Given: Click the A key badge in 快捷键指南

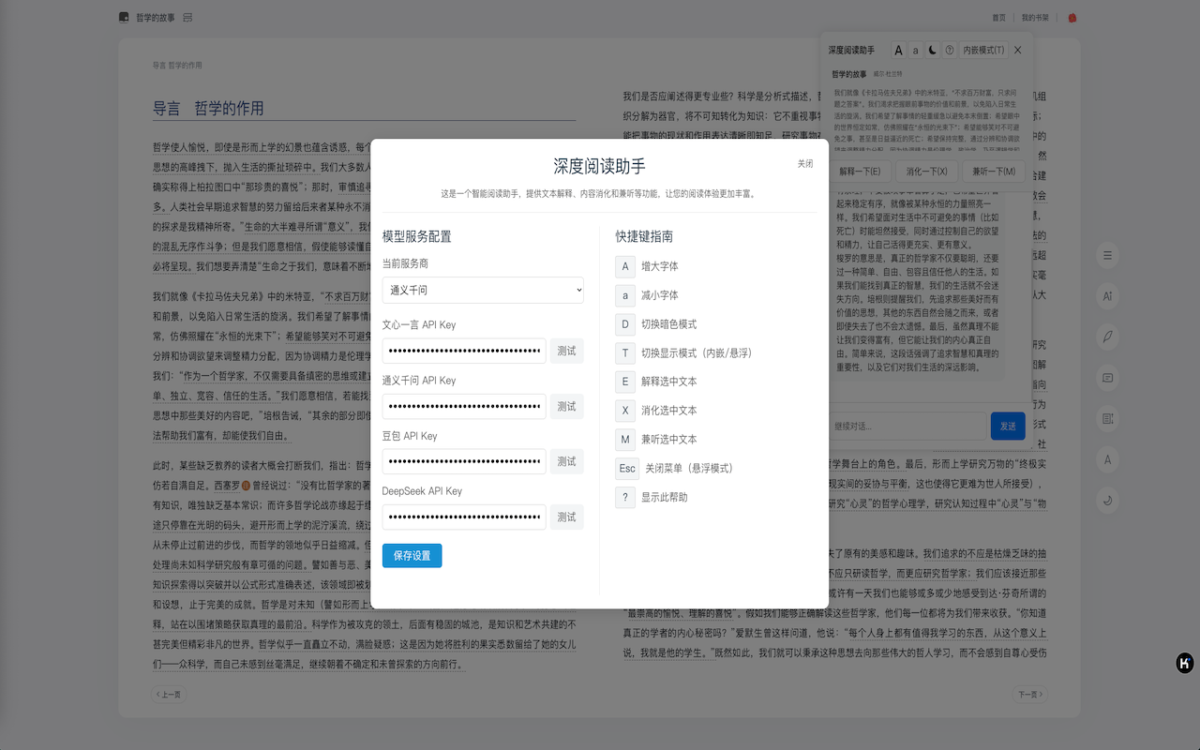Looking at the screenshot, I should coord(625,266).
